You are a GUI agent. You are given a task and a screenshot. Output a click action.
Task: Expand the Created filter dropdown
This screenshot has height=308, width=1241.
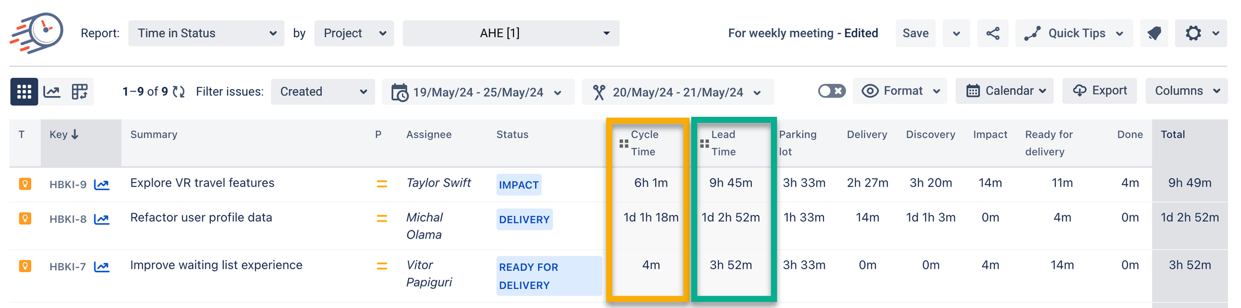coord(323,92)
